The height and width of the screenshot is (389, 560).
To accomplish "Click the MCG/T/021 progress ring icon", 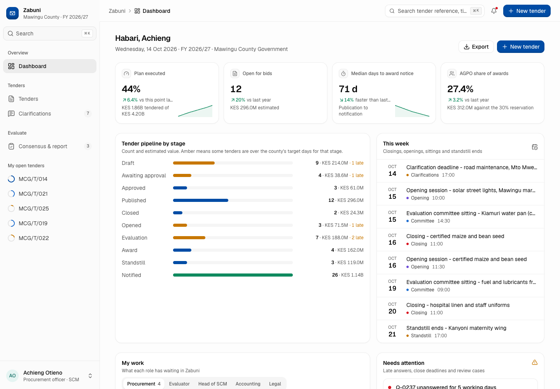I will click(11, 194).
